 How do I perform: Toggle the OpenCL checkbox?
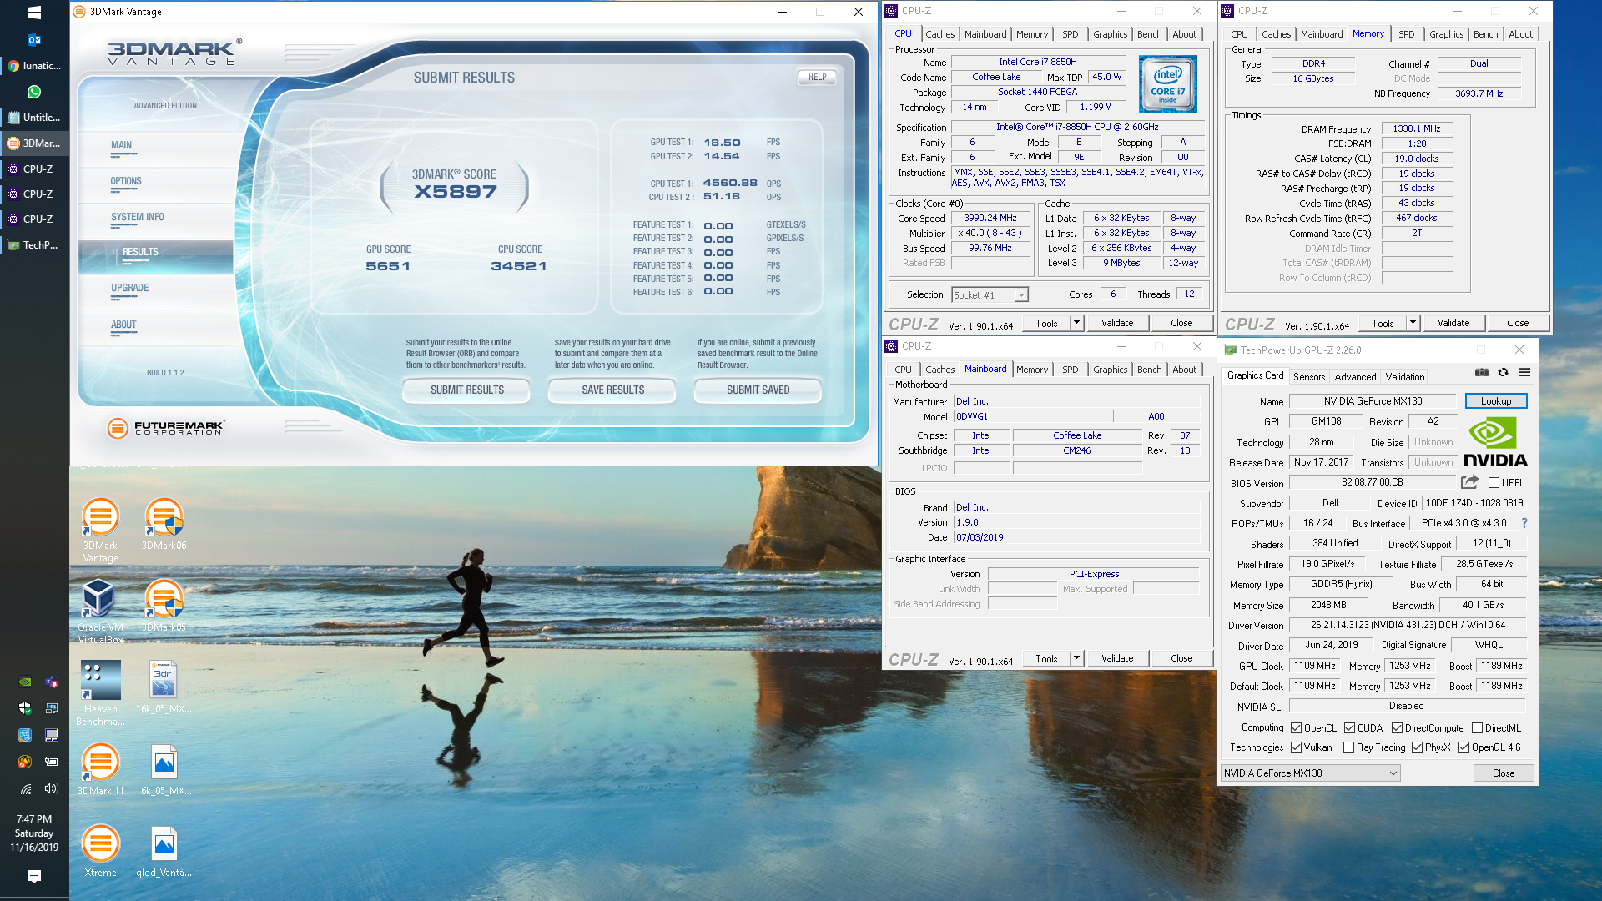(1296, 728)
